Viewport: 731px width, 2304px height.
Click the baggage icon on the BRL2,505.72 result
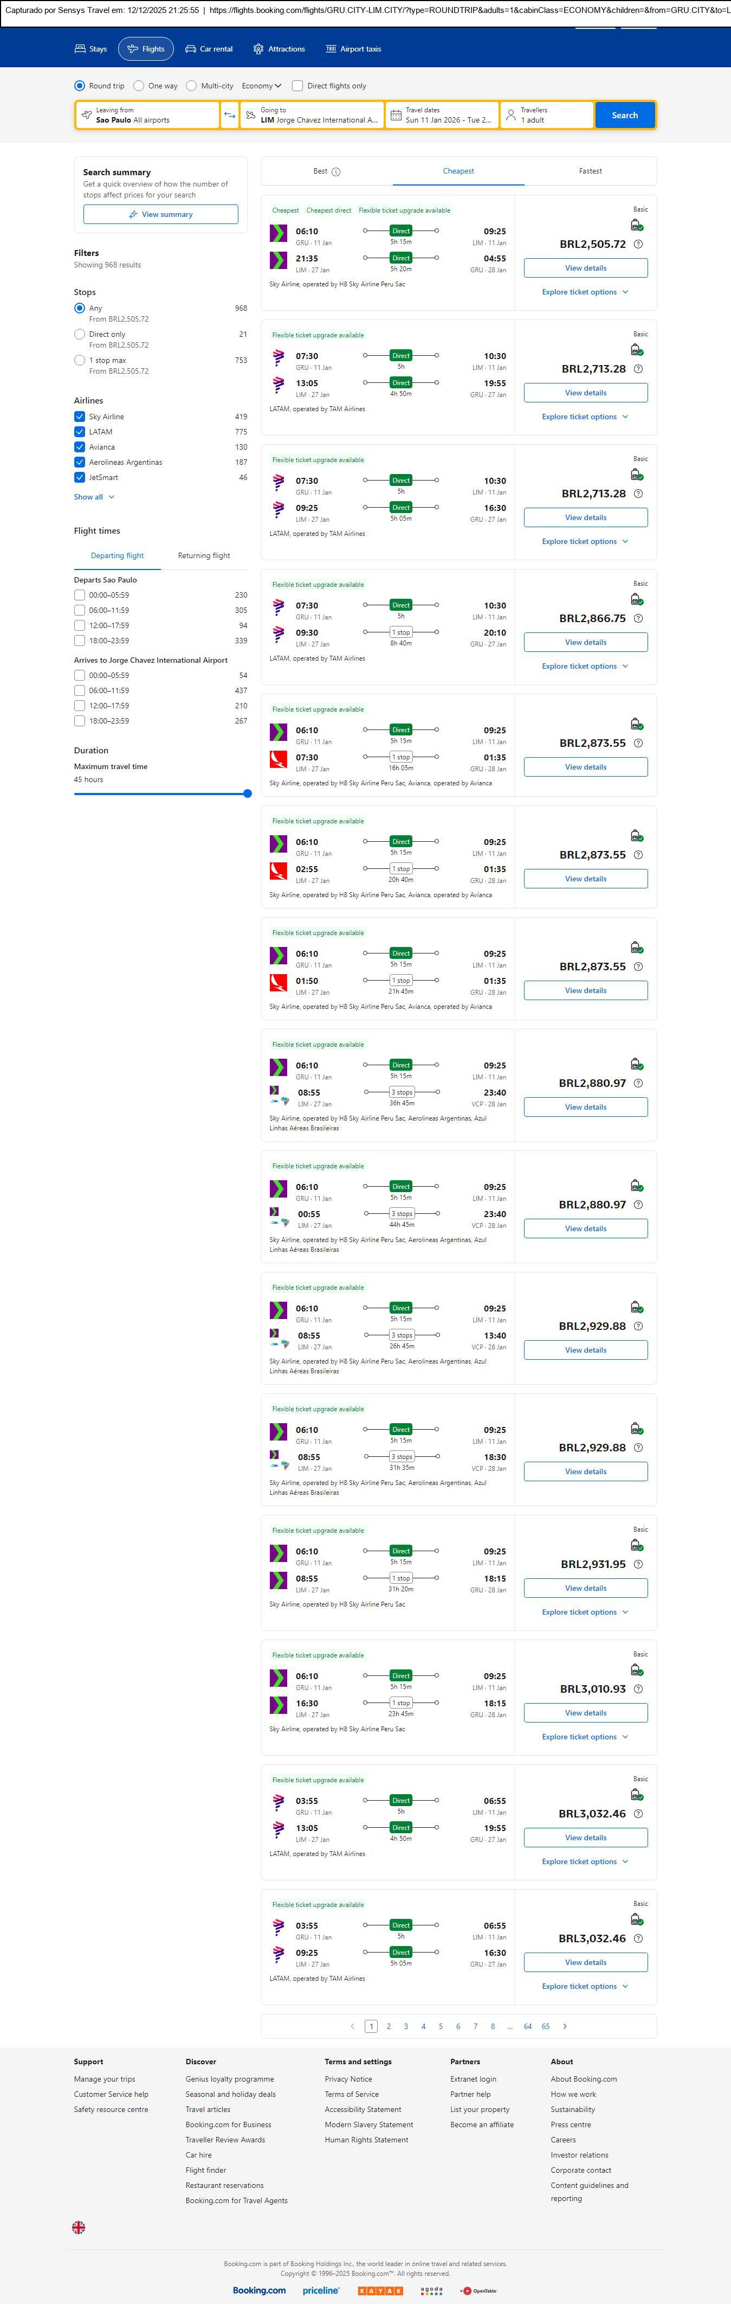[x=636, y=226]
